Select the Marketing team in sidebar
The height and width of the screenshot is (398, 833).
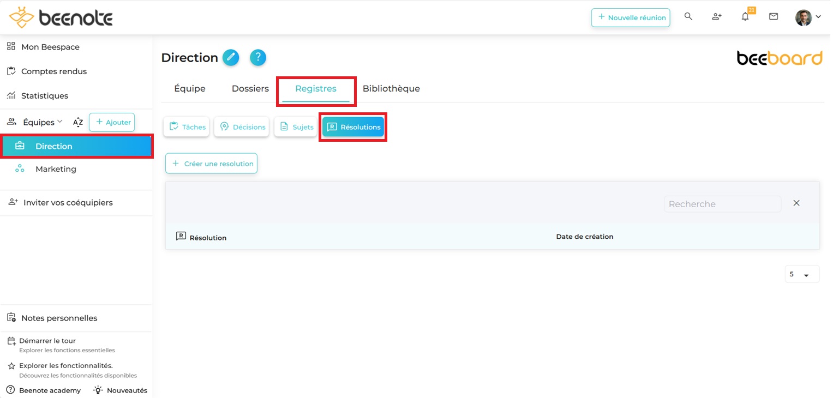coord(56,169)
